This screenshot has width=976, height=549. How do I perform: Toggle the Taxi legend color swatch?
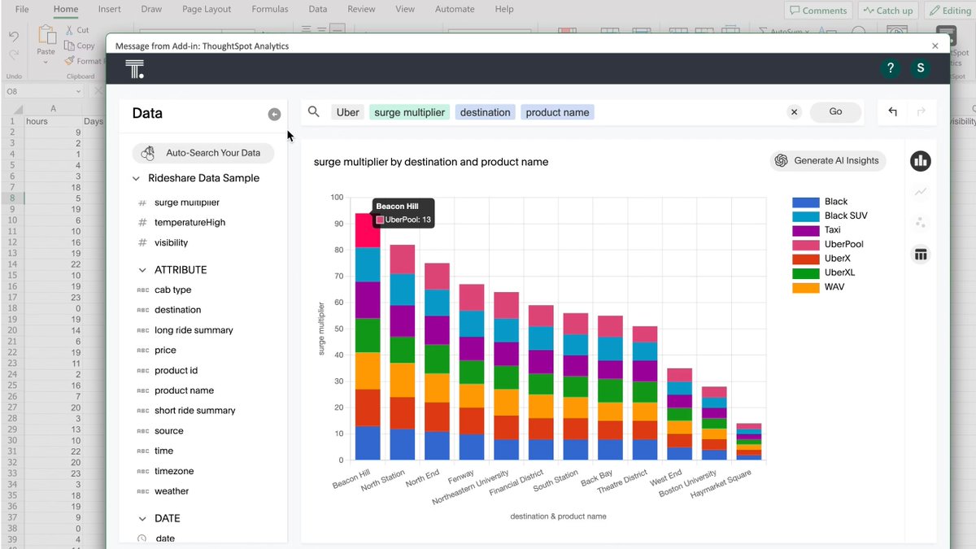coord(806,230)
